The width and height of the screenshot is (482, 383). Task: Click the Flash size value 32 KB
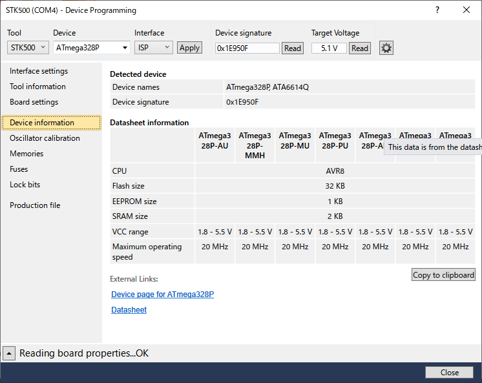click(x=335, y=186)
